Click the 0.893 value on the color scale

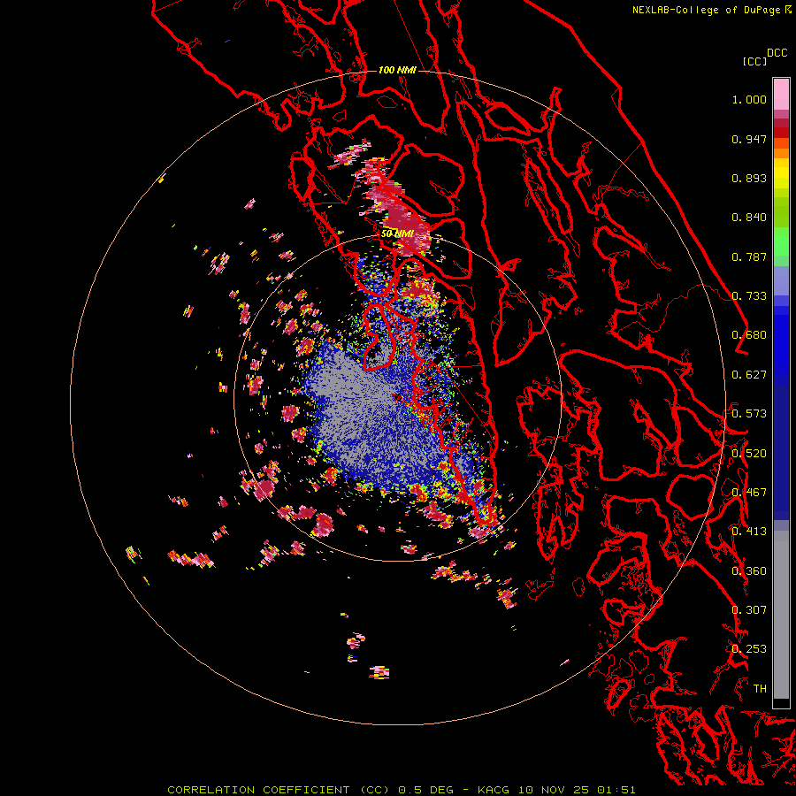tap(749, 178)
